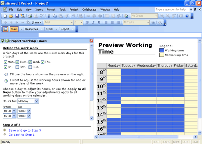This screenshot has width=202, height=144.
Task: Open the To 19:00 time dropdown
Action: point(29,116)
